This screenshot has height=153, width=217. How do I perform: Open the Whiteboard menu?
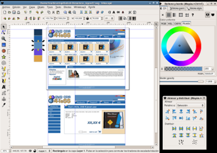point(80,7)
